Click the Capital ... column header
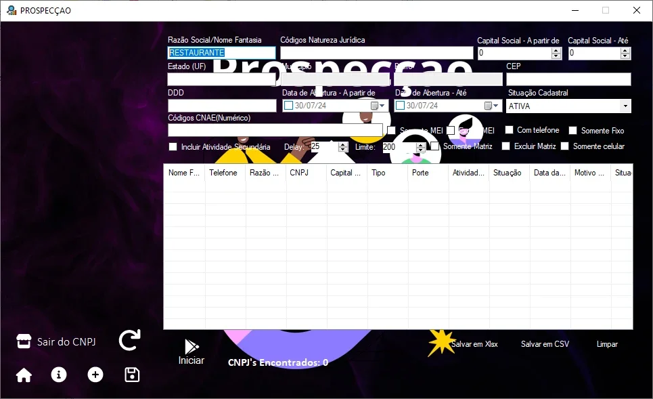The height and width of the screenshot is (399, 653). 346,173
